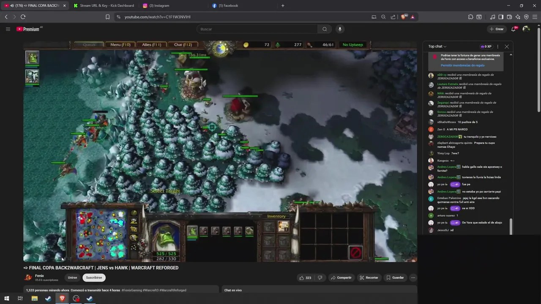Click the Permitir membresías de regalo link
Image resolution: width=541 pixels, height=304 pixels.
(462, 65)
